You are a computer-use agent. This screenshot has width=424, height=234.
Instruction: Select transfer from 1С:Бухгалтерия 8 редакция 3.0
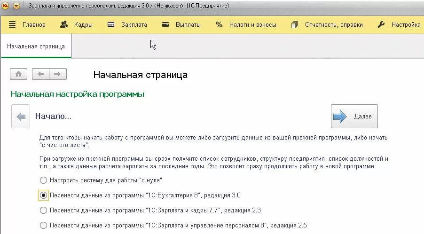[x=140, y=195]
